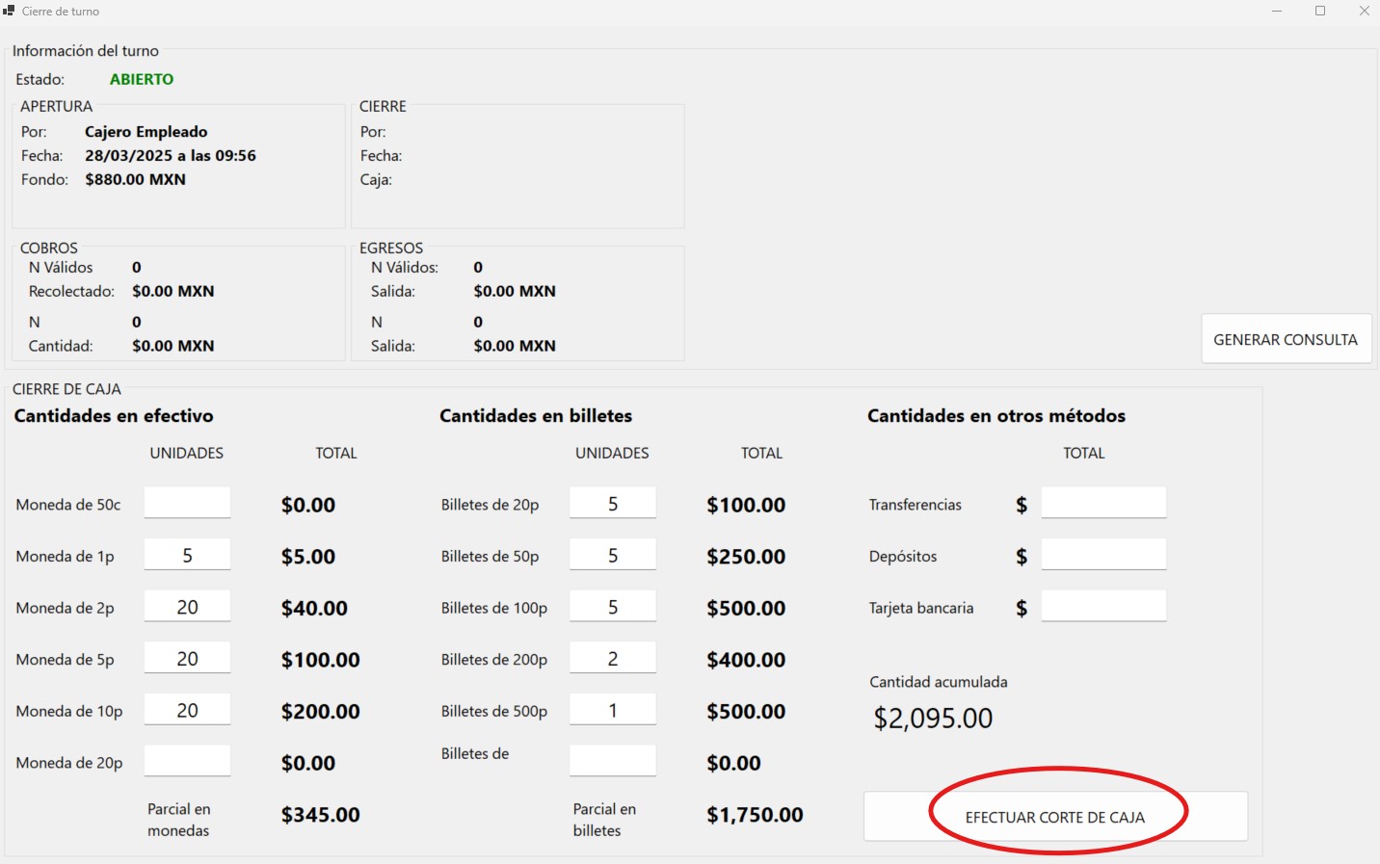Select the last empty Billetes de field
The height and width of the screenshot is (864, 1380).
coord(612,761)
